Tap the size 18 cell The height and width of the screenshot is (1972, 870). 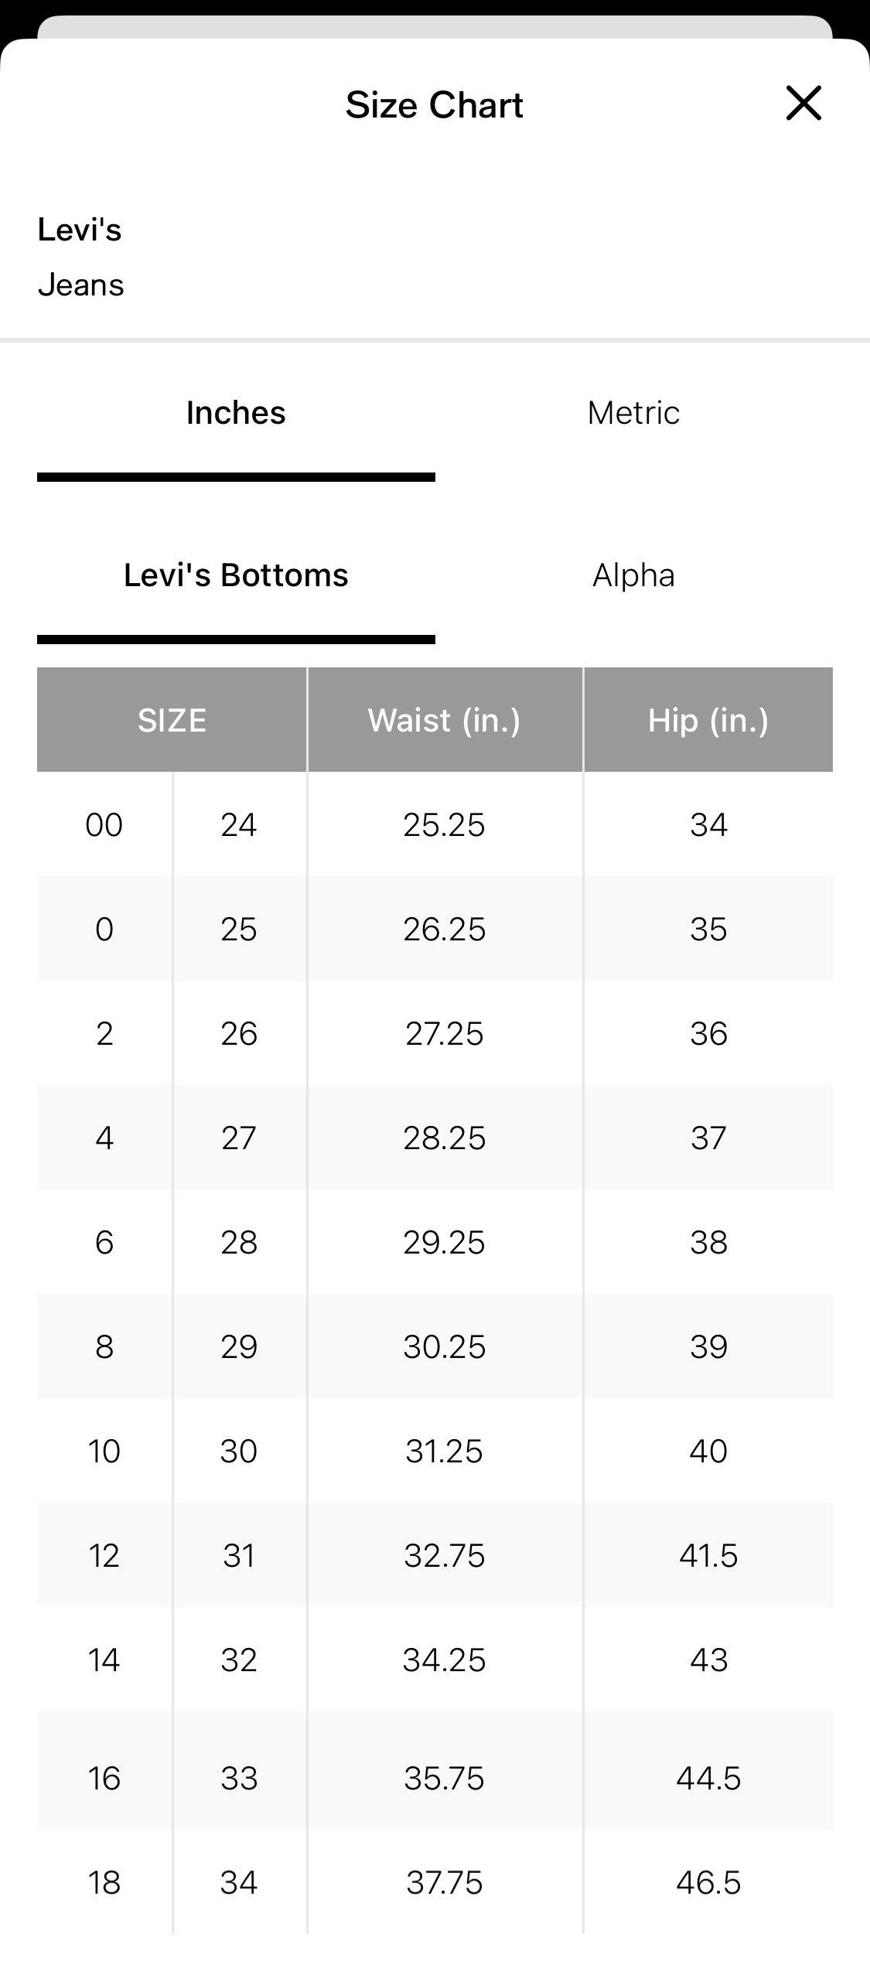104,1882
